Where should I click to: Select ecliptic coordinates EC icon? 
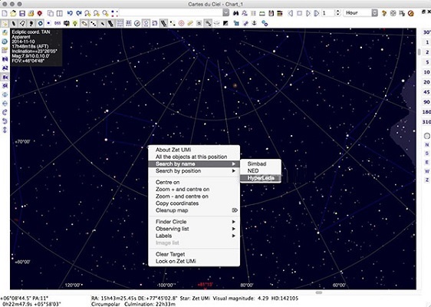tap(5, 77)
